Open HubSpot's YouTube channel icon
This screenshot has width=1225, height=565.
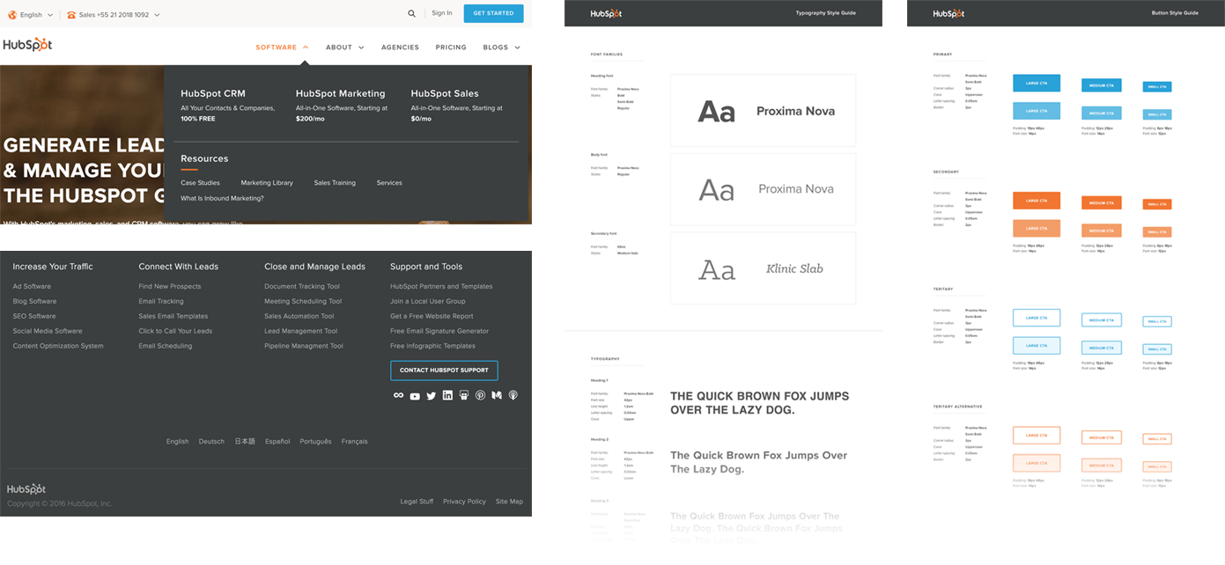(x=414, y=395)
